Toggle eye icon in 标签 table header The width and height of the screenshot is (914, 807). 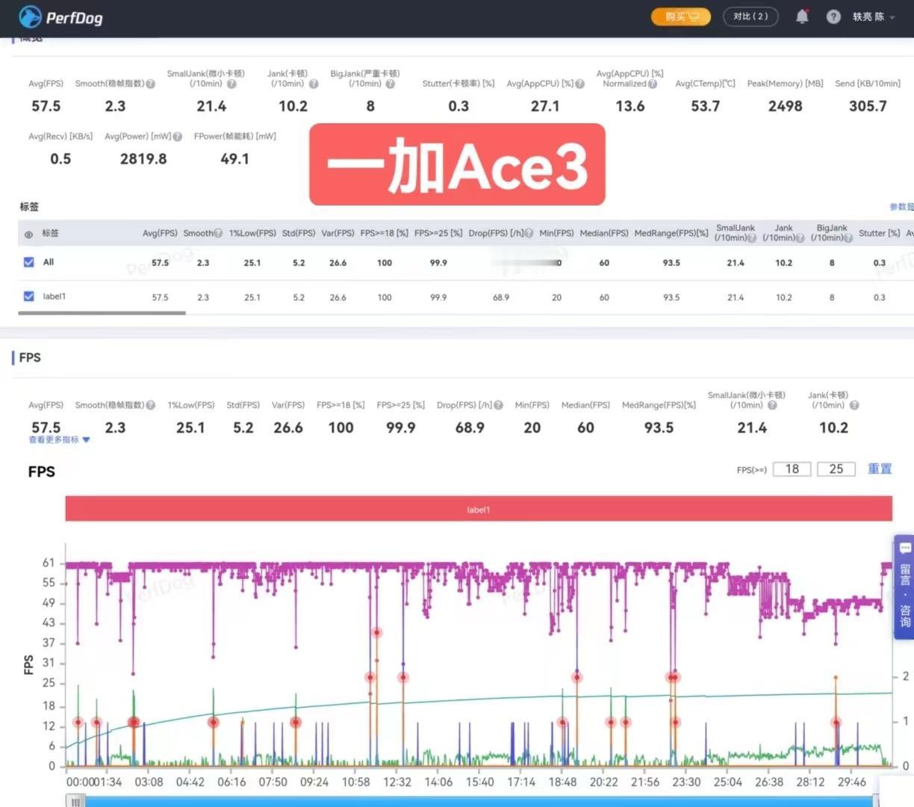click(28, 234)
